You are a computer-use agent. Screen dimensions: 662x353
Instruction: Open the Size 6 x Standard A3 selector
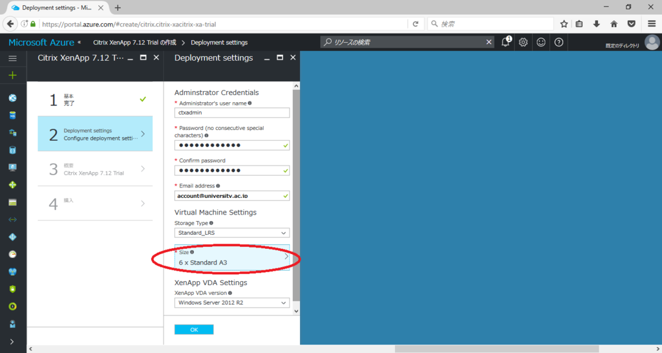coord(232,257)
